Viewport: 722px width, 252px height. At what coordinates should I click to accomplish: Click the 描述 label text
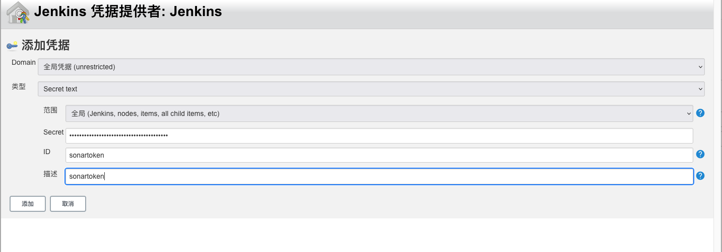(50, 174)
